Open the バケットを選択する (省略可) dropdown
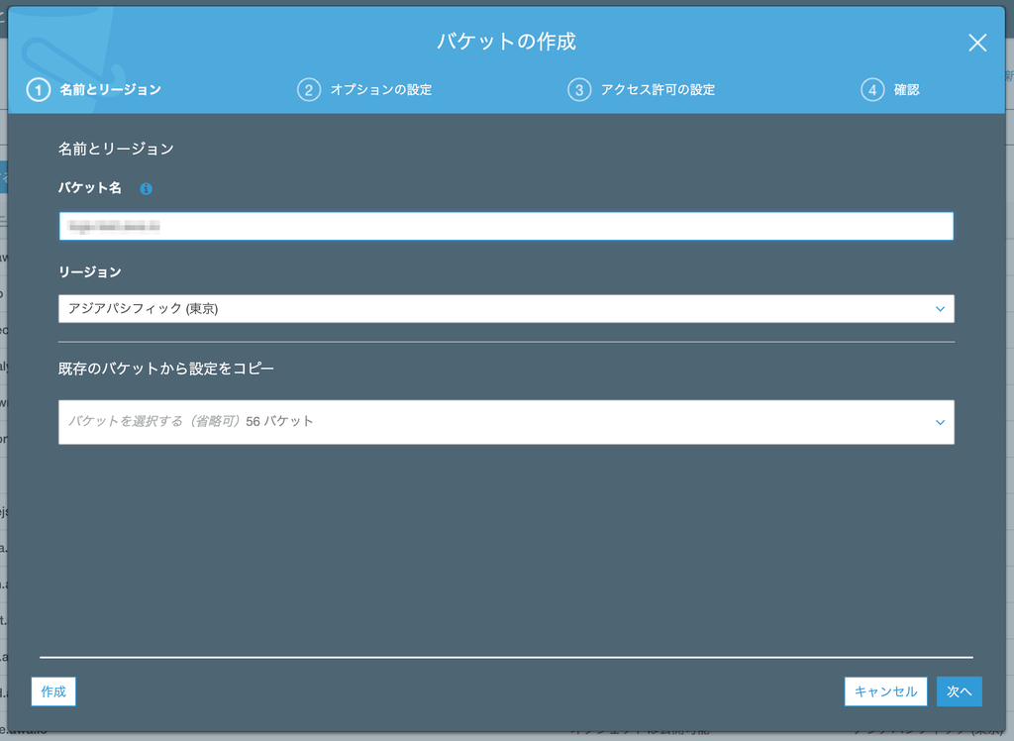The image size is (1014, 741). coord(506,422)
